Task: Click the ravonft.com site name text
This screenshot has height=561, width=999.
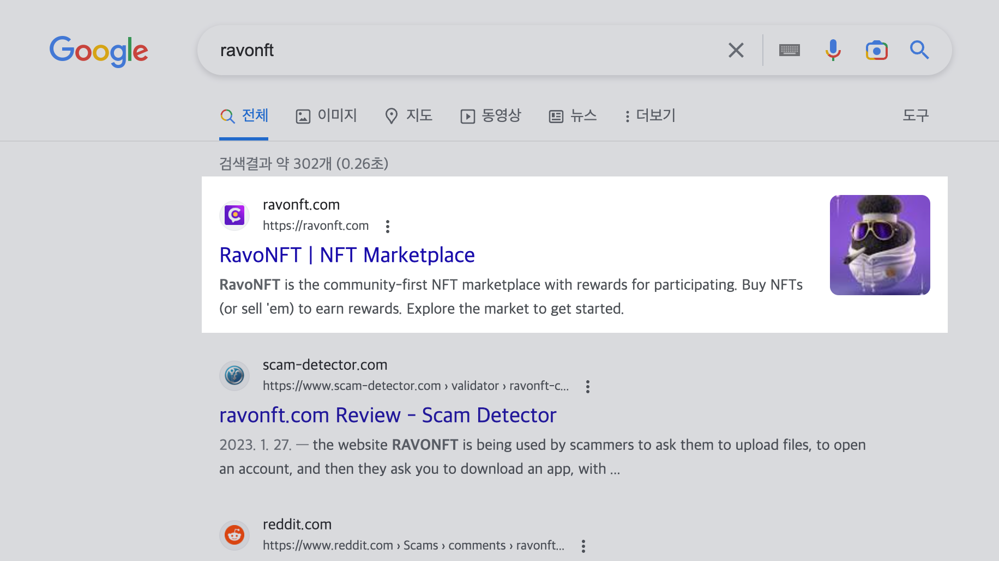Action: (301, 205)
